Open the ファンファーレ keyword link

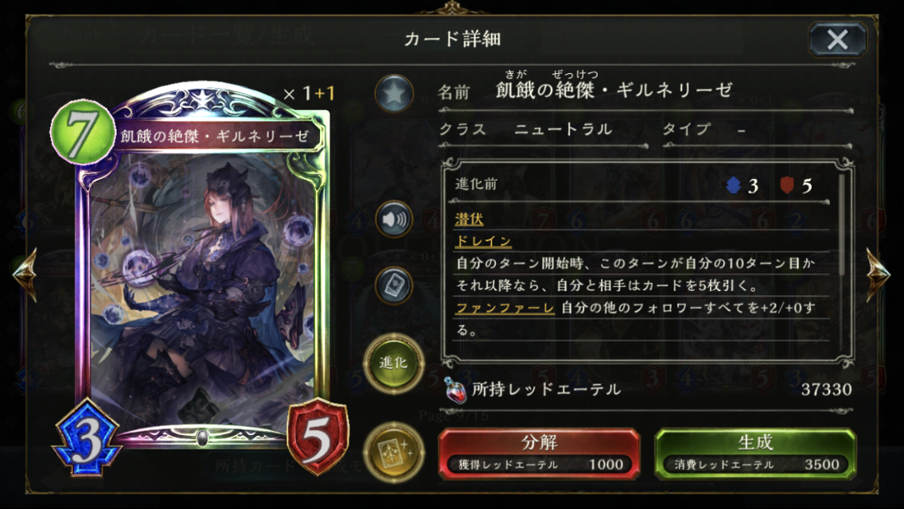tap(505, 308)
